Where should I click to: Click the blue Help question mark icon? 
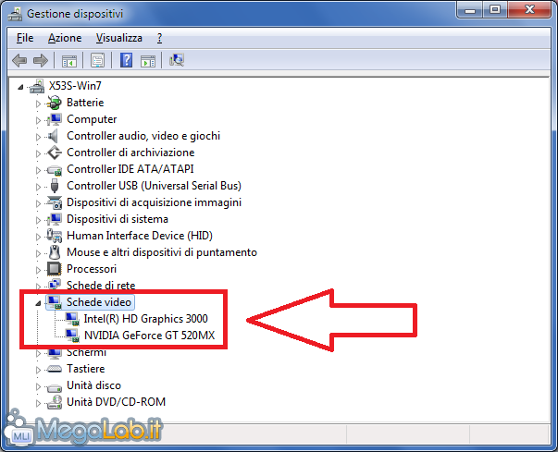click(x=127, y=60)
